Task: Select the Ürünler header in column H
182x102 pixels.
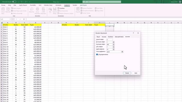Action: [x=66, y=25]
